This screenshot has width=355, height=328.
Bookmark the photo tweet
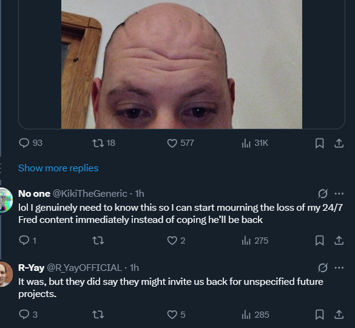319,143
